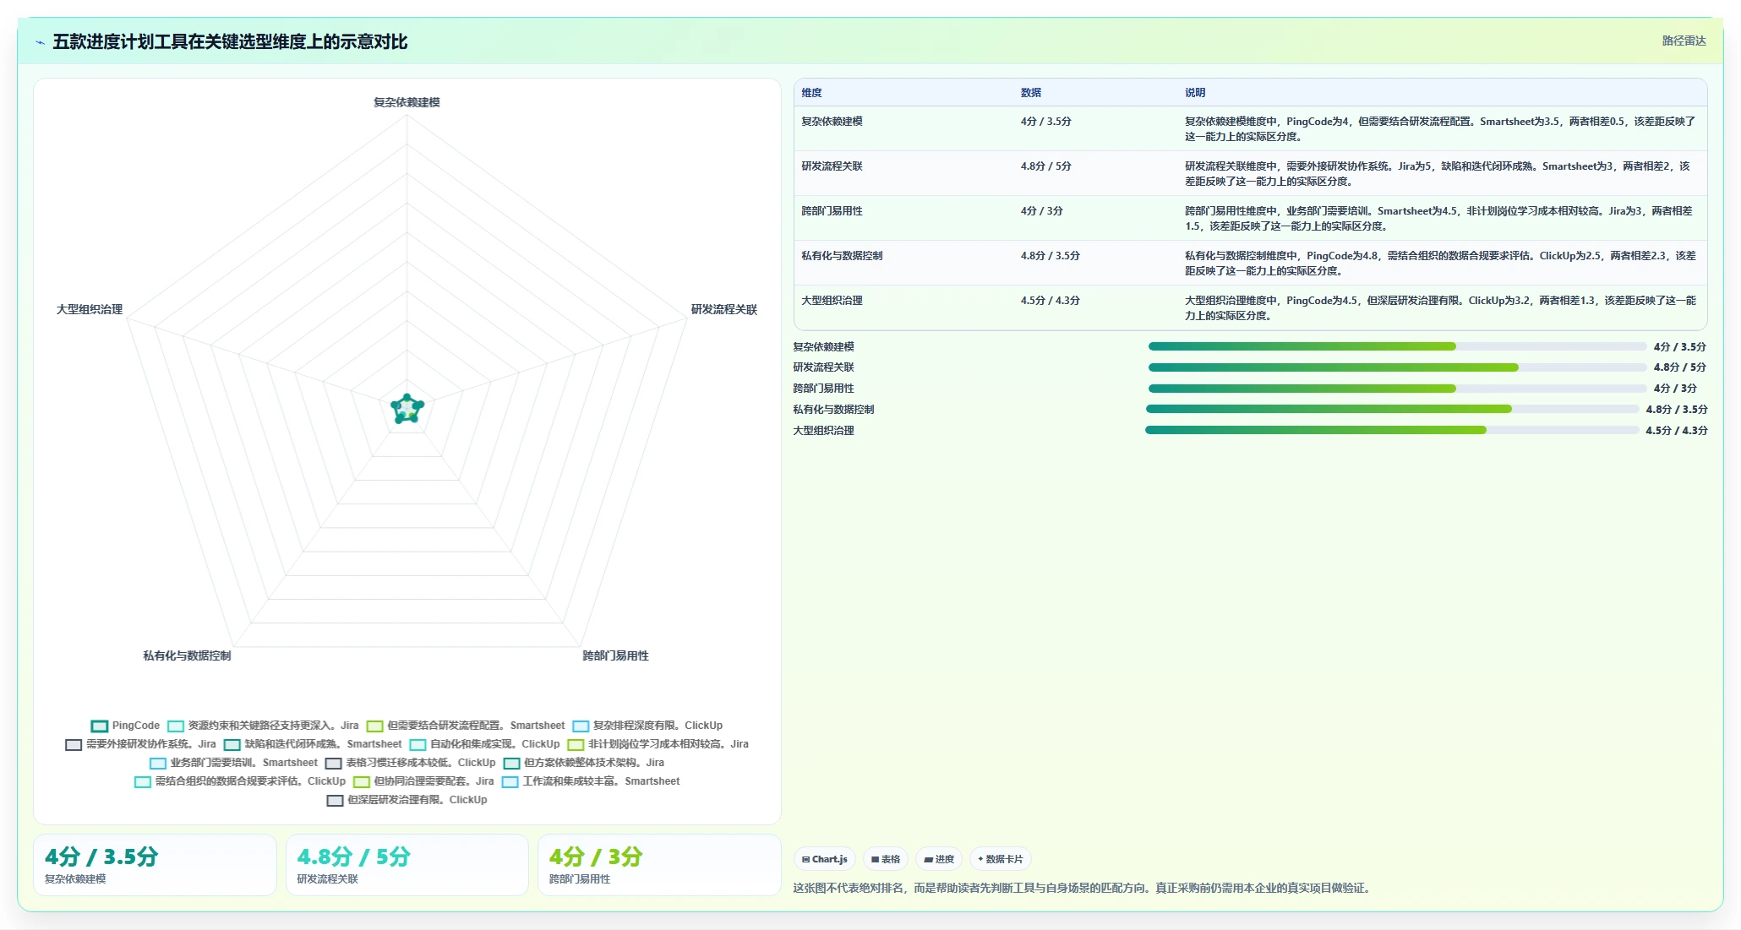Image resolution: width=1741 pixels, height=930 pixels.
Task: Toggle legend item 自动化和集成实现。ClickUp
Action: click(x=485, y=744)
